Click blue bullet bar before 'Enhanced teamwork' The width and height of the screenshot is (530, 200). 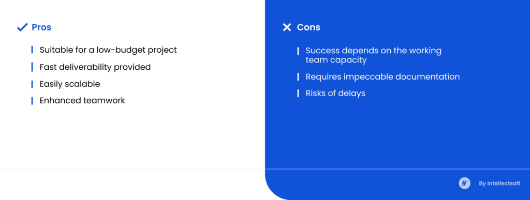click(x=32, y=100)
